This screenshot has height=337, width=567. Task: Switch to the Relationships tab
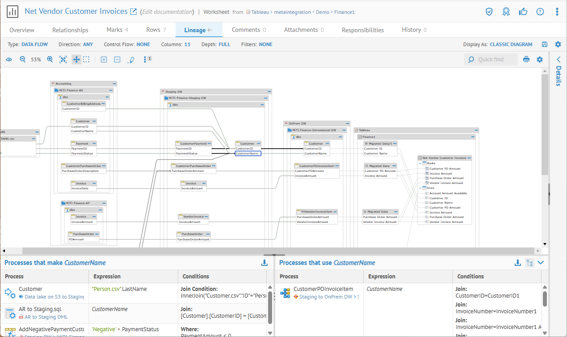tap(70, 30)
